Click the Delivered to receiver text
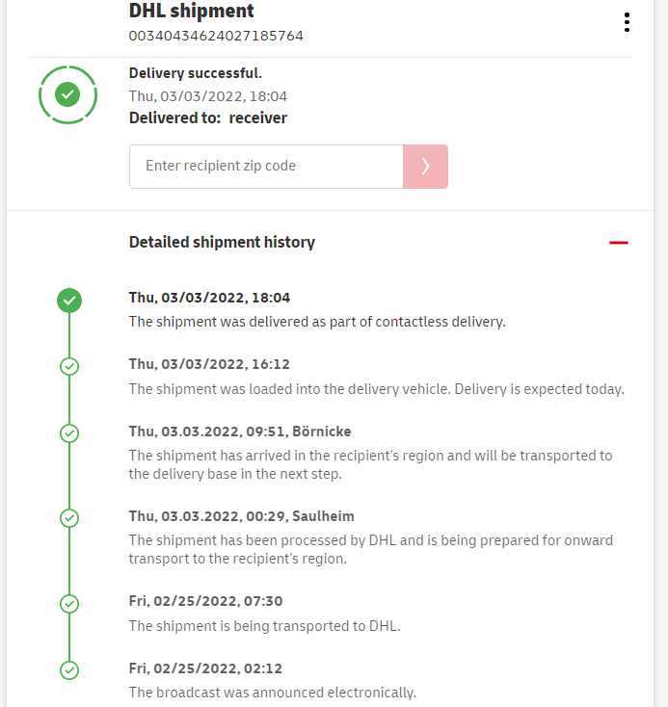 (208, 118)
